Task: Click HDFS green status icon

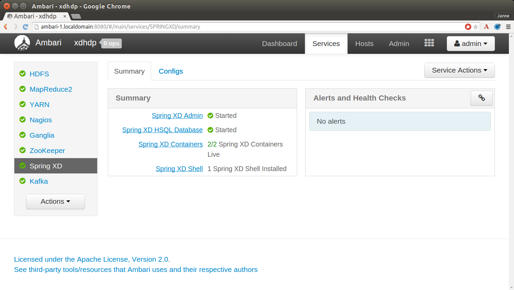Action: point(23,74)
